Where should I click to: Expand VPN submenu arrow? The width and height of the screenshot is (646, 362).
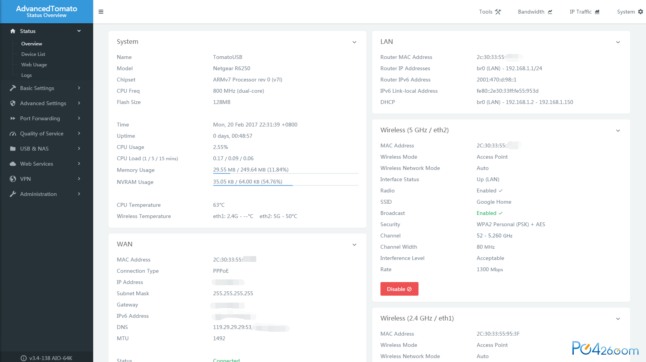[x=79, y=179]
